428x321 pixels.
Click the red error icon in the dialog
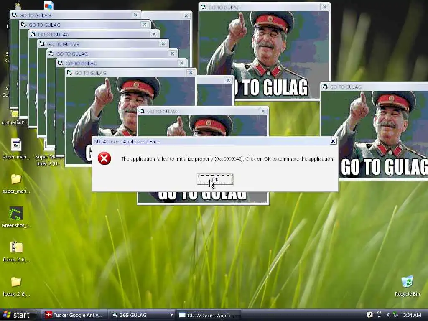pyautogui.click(x=104, y=158)
